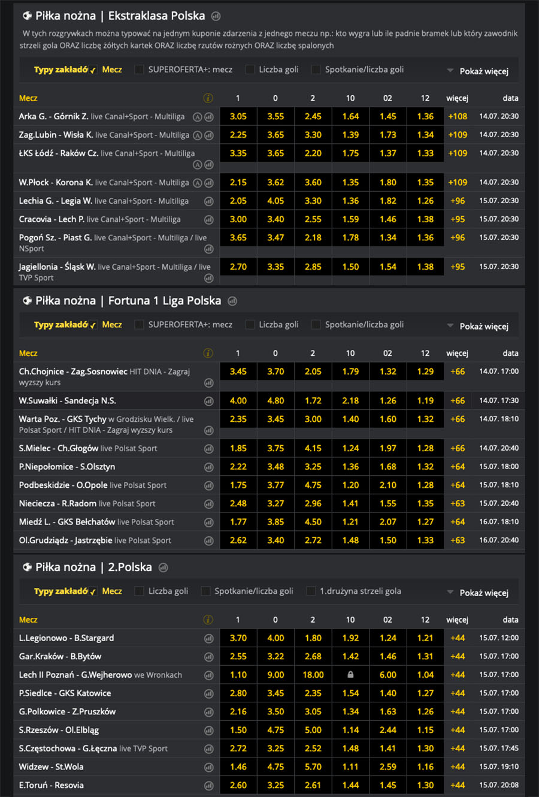Open Cracovia - Lech P. match link
The image size is (539, 797).
[52, 219]
